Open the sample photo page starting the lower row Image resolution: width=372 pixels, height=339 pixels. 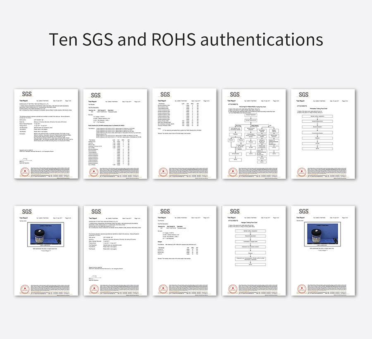click(46, 251)
